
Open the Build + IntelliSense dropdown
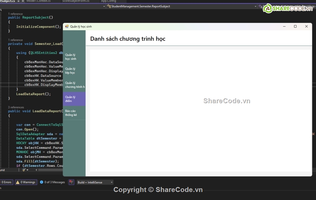coord(95,182)
